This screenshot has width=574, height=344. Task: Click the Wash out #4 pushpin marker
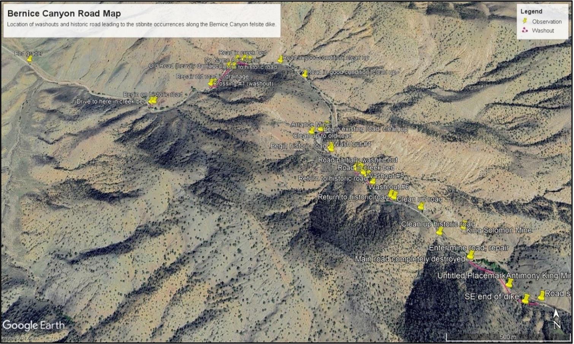click(331, 147)
